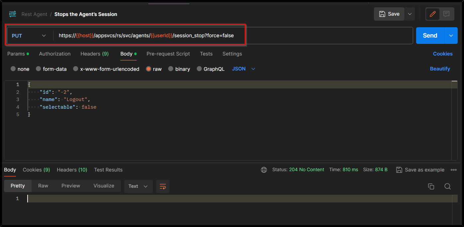Open the Pre-request Script tab
This screenshot has width=464, height=227.
click(168, 54)
